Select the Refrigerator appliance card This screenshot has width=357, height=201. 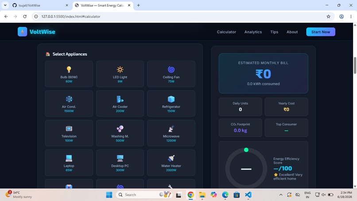[x=171, y=103]
